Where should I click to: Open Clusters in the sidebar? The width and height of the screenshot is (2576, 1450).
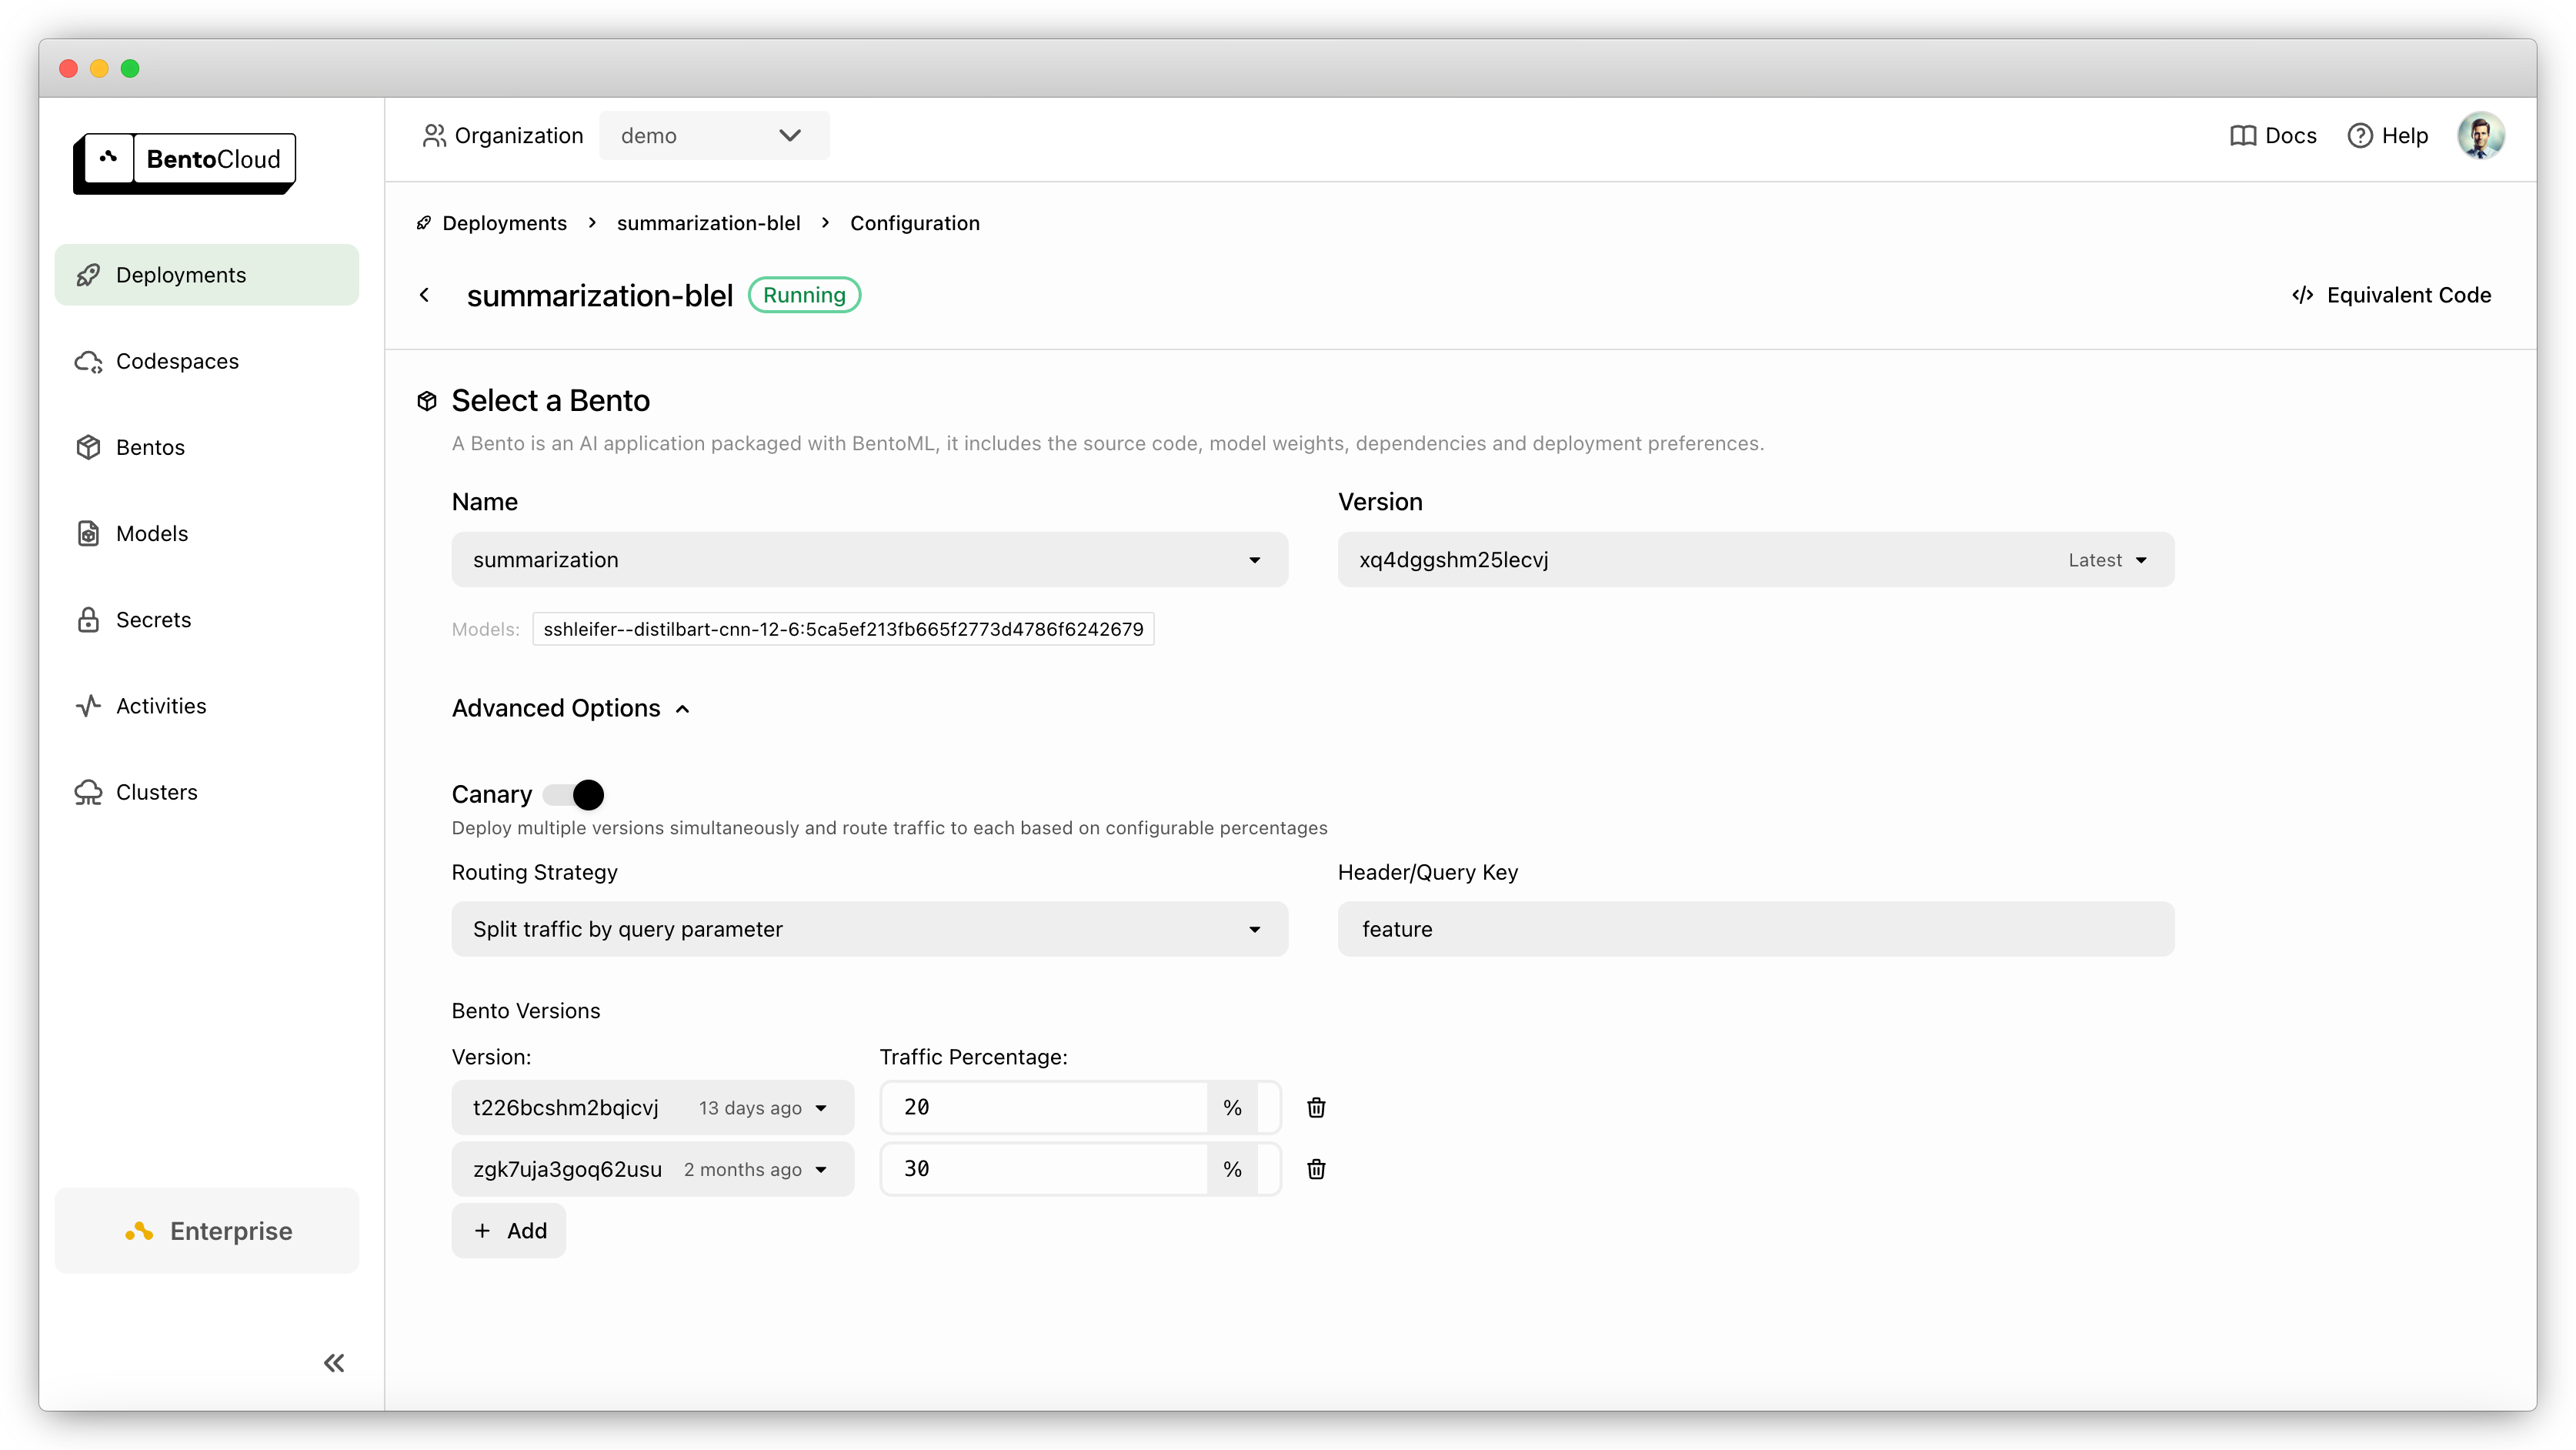click(207, 792)
